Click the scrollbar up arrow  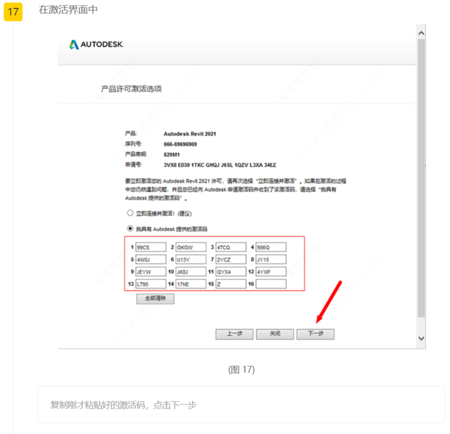421,33
